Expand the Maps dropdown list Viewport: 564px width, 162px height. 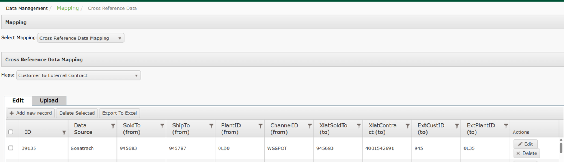tap(78, 75)
